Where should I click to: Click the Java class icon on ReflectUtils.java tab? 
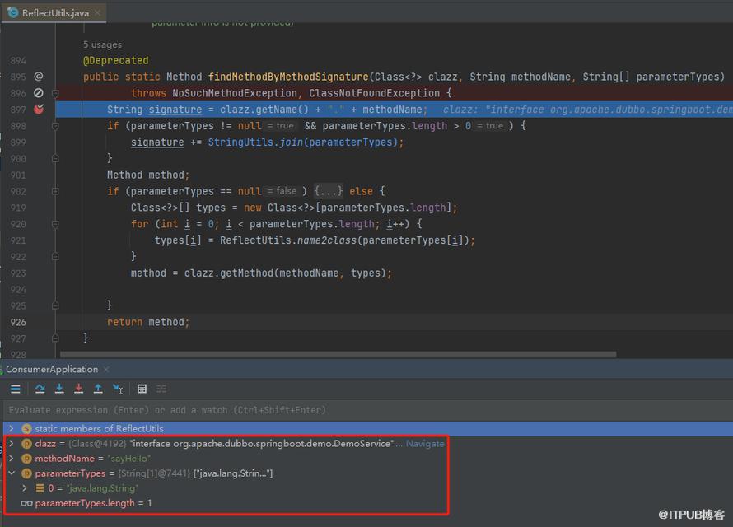coord(12,12)
